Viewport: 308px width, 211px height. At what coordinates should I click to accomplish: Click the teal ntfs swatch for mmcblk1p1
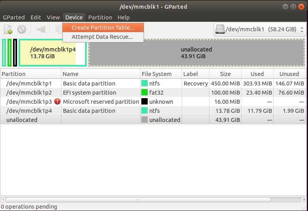coord(144,83)
